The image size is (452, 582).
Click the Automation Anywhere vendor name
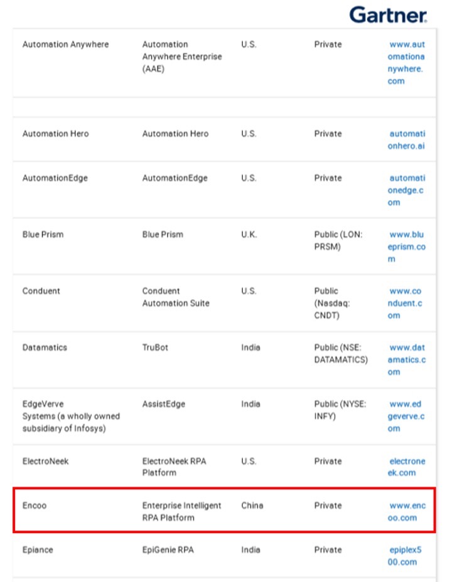pyautogui.click(x=65, y=45)
